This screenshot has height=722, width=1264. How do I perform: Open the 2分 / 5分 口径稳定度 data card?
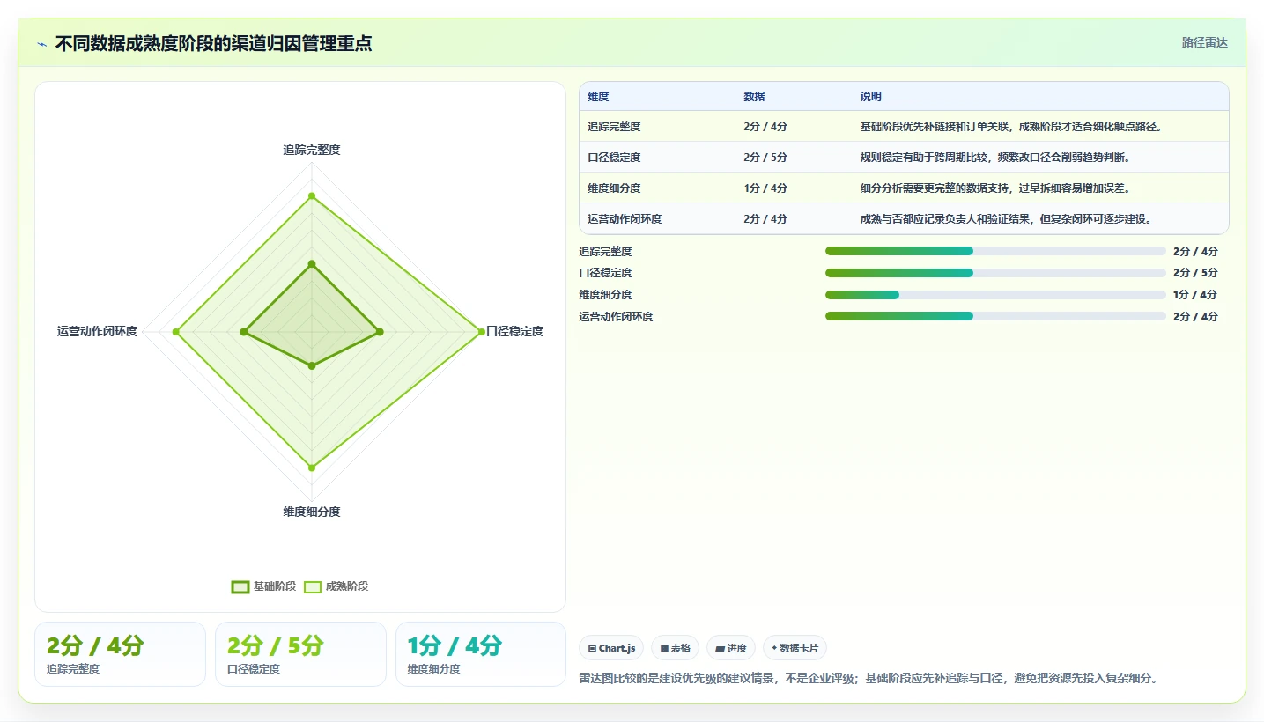pos(300,654)
